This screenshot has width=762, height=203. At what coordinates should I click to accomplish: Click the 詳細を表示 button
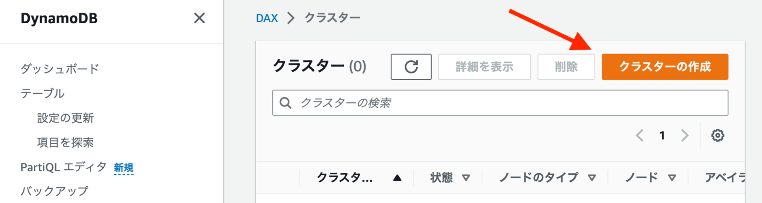(484, 67)
